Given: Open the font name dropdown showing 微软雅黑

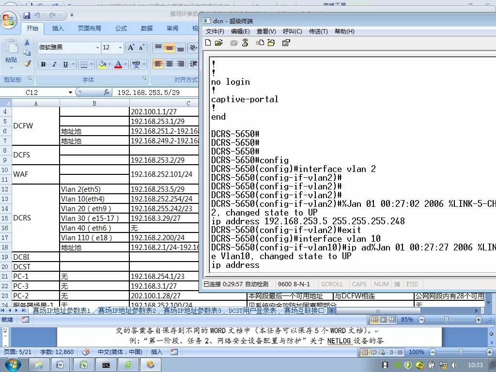Looking at the screenshot, I should [x=97, y=47].
